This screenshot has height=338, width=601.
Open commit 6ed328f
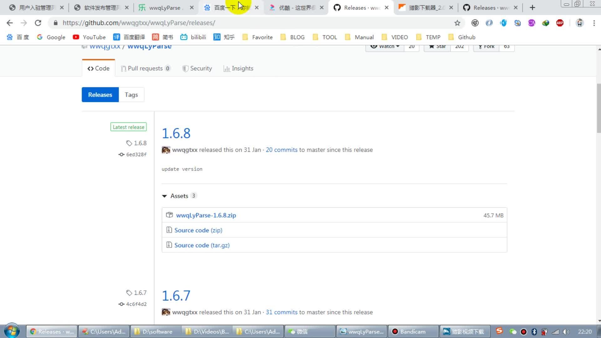(132, 154)
